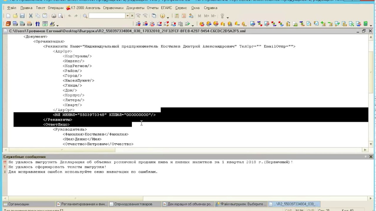This screenshot has height=211, width=376.
Task: Click the <Фамилия>Костылев line
Action: [95, 134]
